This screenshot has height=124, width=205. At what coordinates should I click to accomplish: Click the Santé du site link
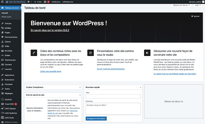click(x=53, y=113)
